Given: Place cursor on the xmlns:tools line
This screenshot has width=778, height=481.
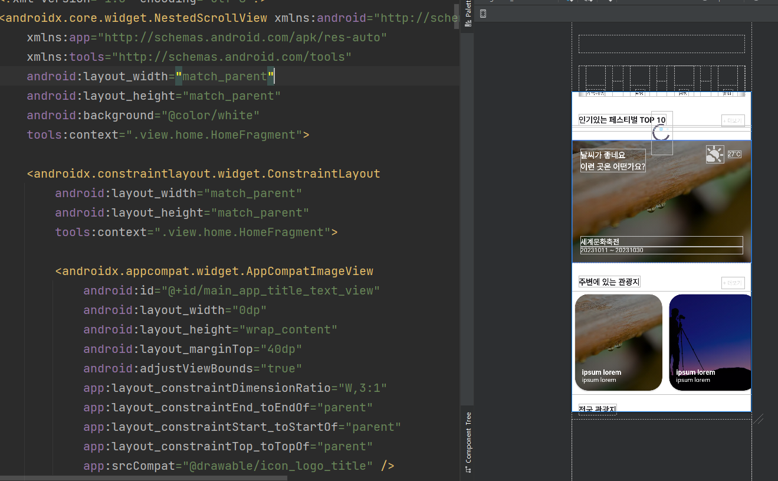Looking at the screenshot, I should [x=189, y=57].
